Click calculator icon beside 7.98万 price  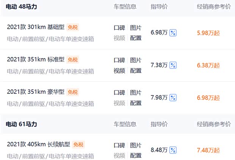click(x=173, y=98)
